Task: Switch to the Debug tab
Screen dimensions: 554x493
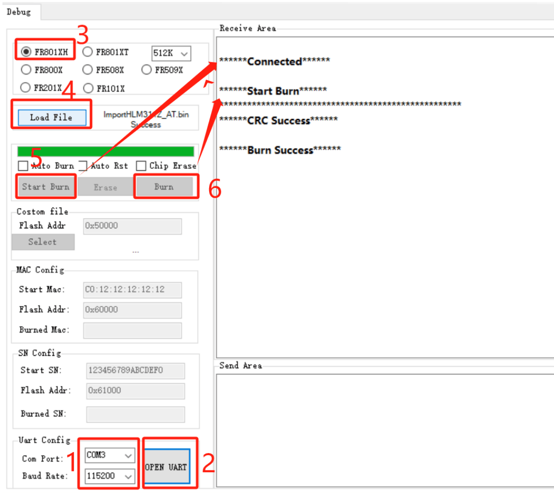Action: tap(19, 11)
